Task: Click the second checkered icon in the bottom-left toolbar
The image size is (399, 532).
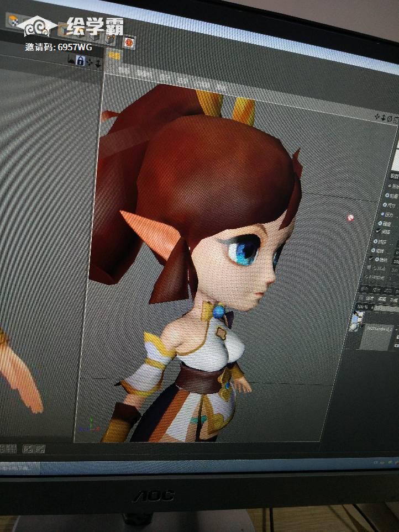Action: 40,449
